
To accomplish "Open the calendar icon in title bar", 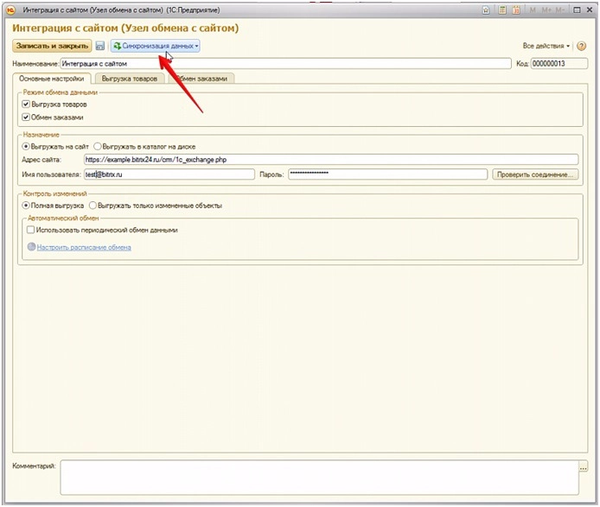I will click(514, 10).
